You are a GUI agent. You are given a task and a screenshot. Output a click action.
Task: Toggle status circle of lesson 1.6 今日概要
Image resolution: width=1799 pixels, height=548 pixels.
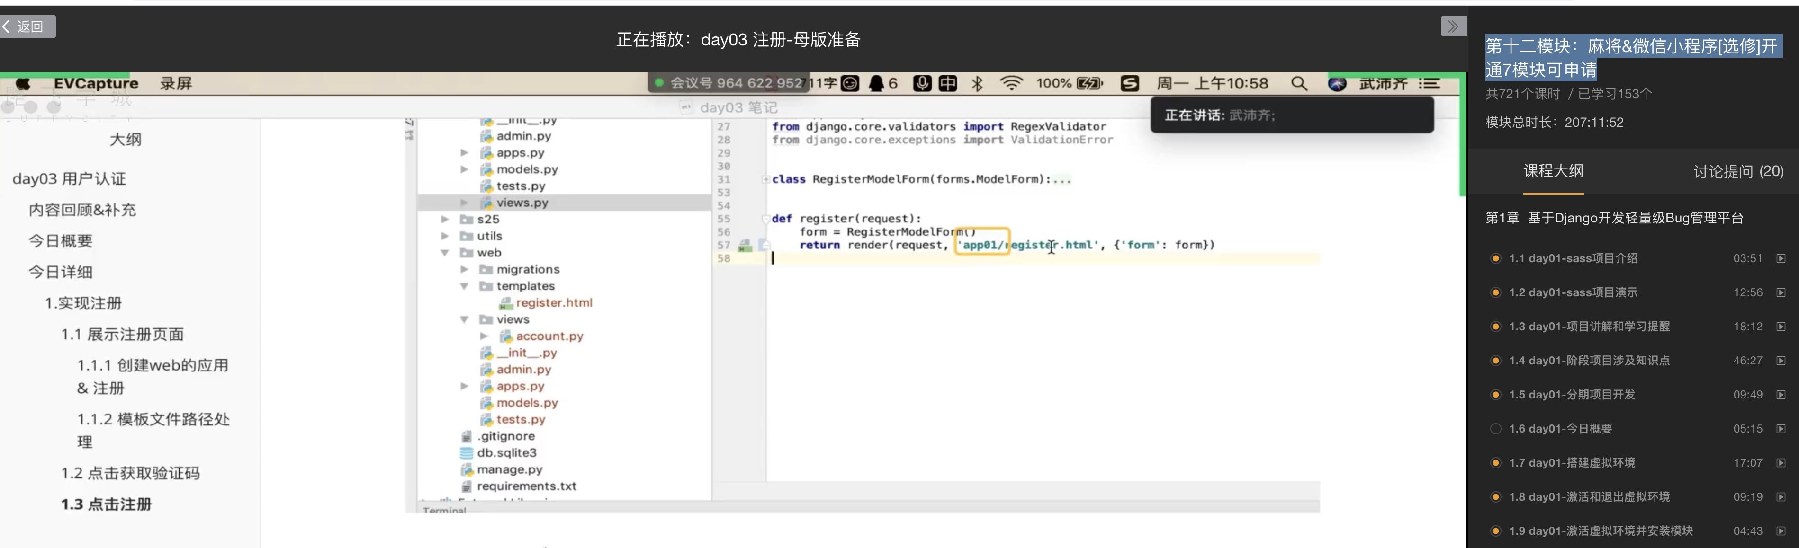point(1495,429)
